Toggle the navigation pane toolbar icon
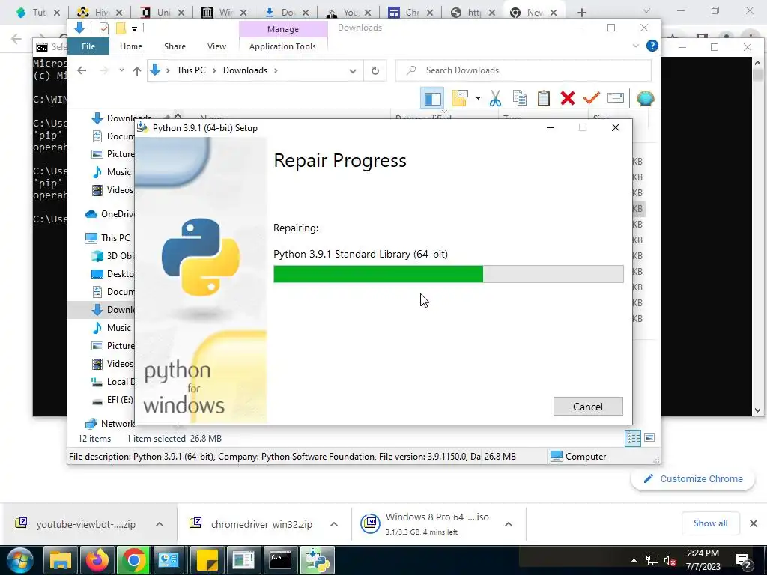The height and width of the screenshot is (575, 767). [432, 98]
